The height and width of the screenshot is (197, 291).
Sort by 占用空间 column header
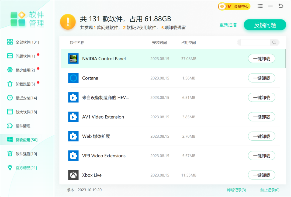pyautogui.click(x=188, y=43)
